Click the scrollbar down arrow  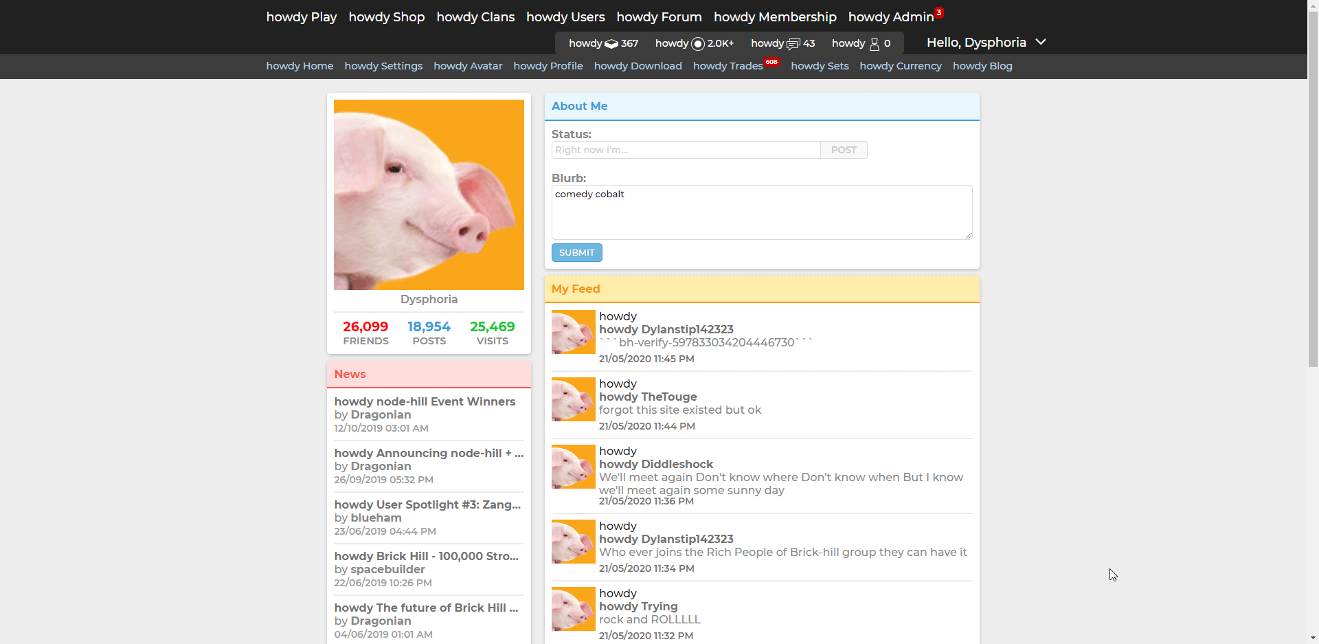[1313, 639]
